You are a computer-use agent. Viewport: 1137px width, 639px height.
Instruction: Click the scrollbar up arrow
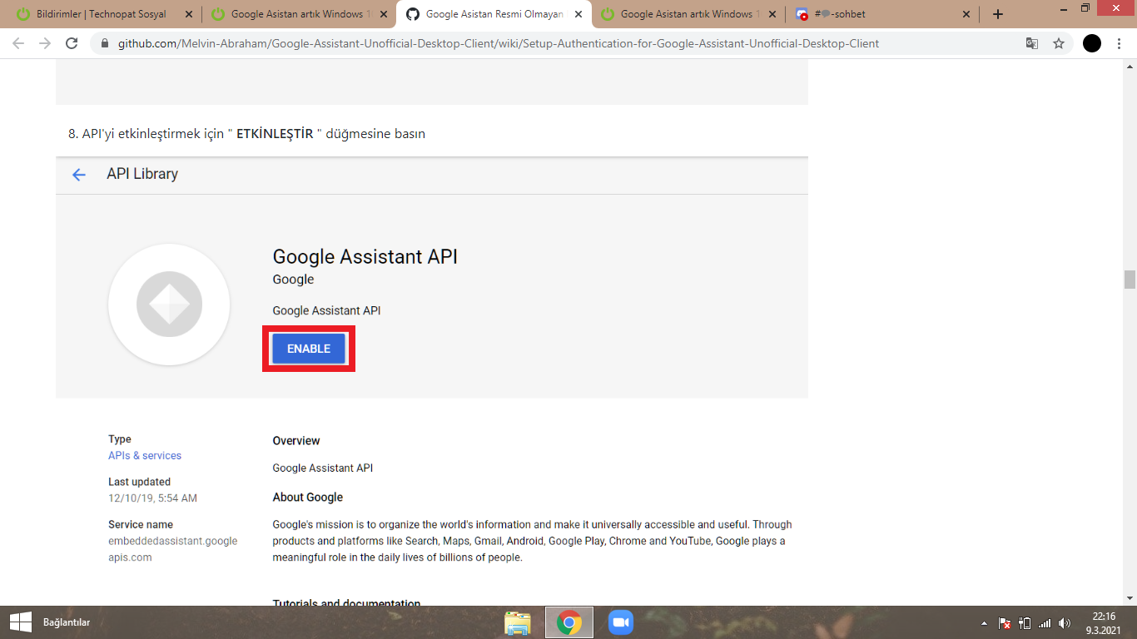pyautogui.click(x=1130, y=67)
